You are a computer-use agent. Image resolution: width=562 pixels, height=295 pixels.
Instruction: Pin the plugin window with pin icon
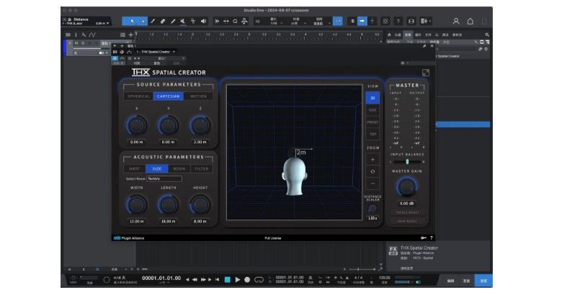pyautogui.click(x=424, y=46)
